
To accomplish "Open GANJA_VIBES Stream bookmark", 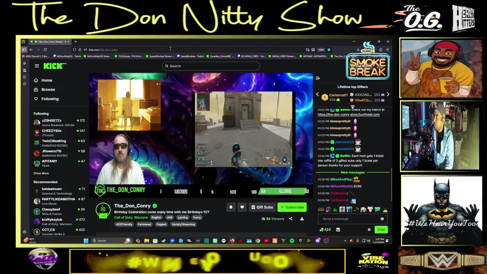I will coord(282,56).
